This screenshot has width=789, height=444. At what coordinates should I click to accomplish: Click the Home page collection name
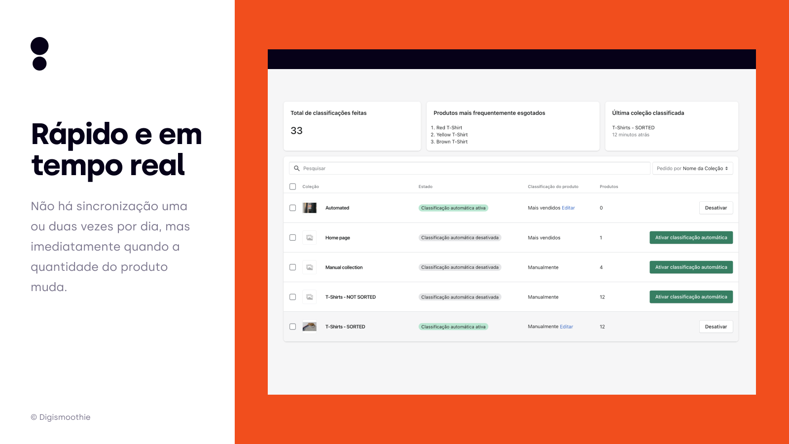(x=338, y=238)
